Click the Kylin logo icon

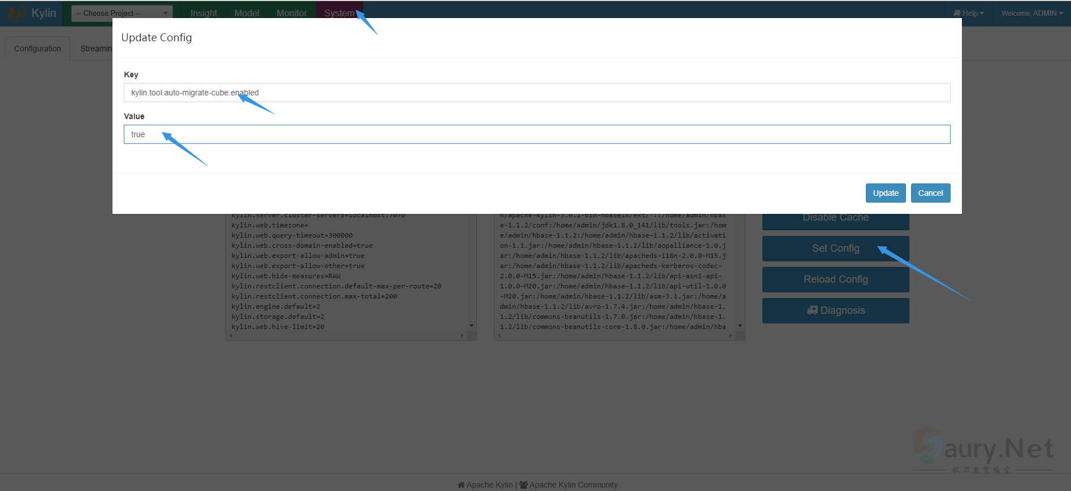(17, 12)
